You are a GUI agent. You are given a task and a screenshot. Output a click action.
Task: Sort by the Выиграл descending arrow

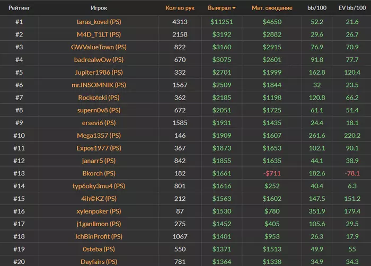[x=234, y=8]
